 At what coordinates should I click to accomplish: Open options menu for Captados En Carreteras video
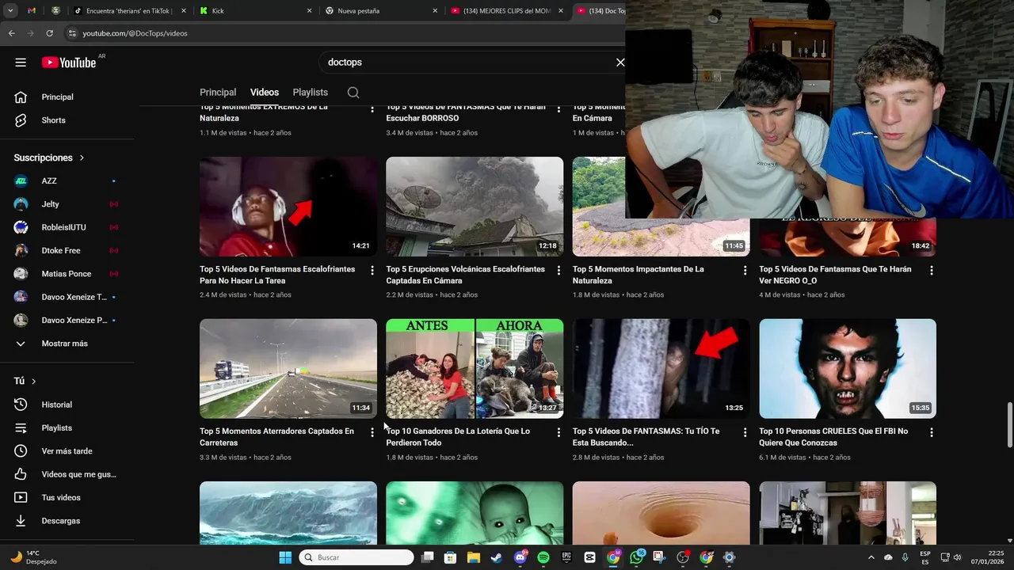coord(372,432)
